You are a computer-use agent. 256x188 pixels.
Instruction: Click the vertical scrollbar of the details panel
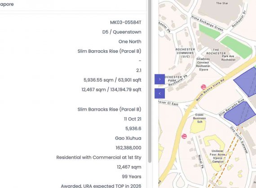[x=150, y=81]
